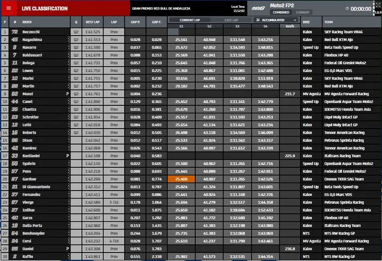
Task: Click the S4 sector column header
Action: (x=265, y=26)
